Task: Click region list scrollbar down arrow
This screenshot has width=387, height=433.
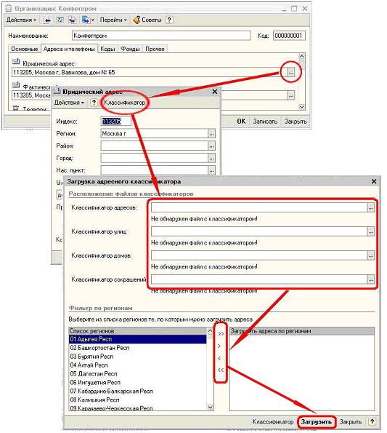Action: (210, 407)
